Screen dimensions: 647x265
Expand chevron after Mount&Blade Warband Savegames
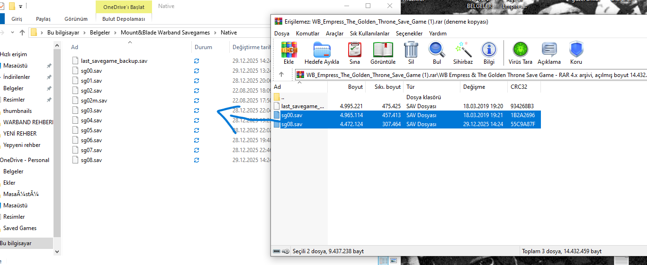click(x=216, y=33)
